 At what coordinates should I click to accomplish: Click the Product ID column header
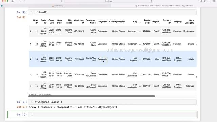[x=166, y=22]
